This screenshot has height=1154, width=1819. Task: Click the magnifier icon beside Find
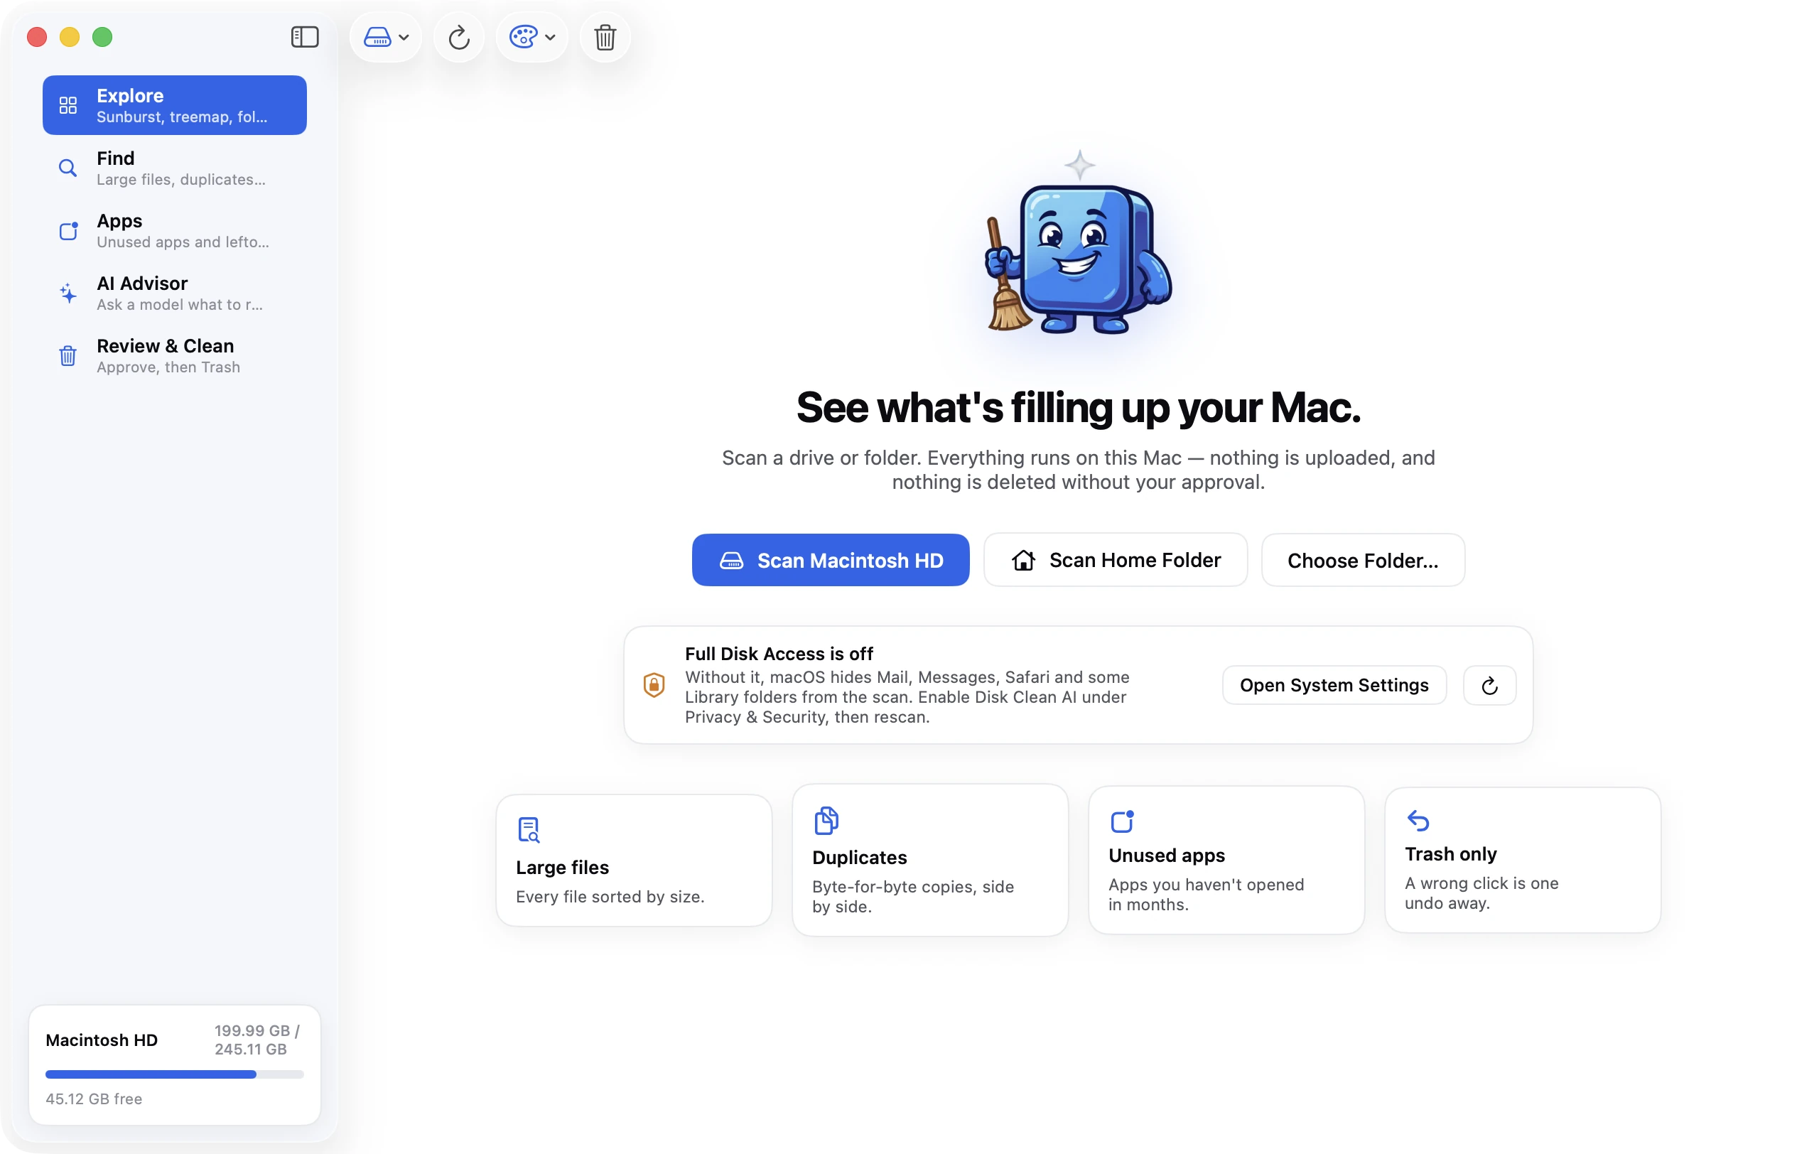point(68,168)
